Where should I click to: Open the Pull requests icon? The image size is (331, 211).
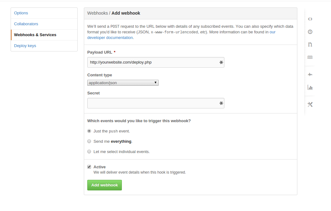(310, 45)
